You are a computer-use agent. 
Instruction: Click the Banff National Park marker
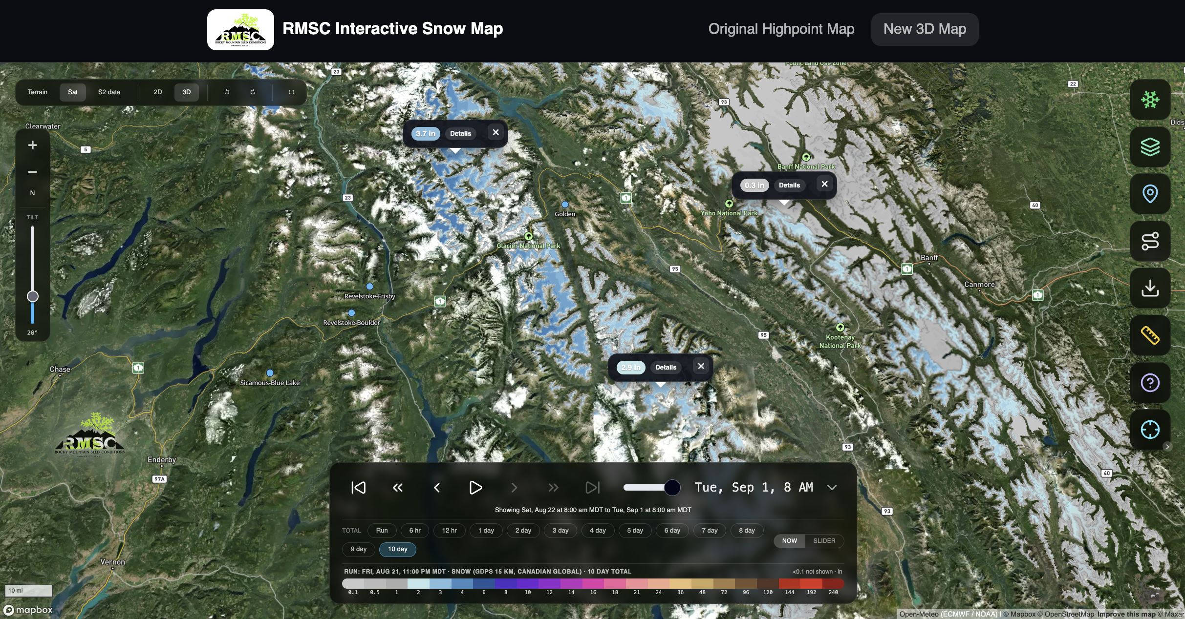806,157
